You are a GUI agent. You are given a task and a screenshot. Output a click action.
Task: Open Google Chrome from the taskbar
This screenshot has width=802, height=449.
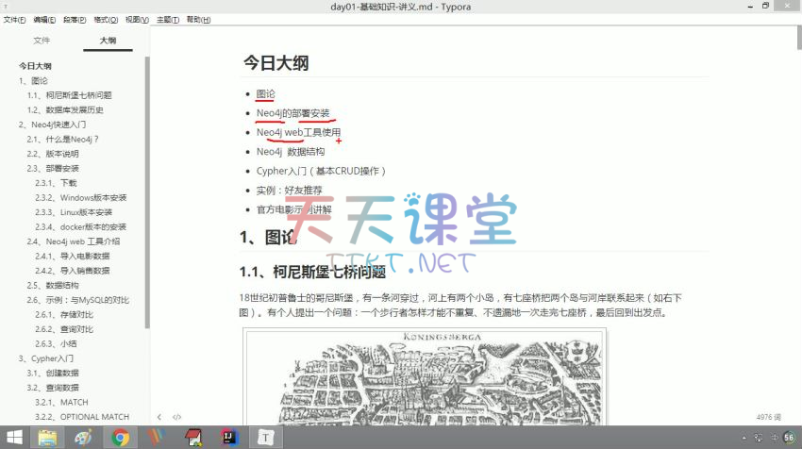120,438
